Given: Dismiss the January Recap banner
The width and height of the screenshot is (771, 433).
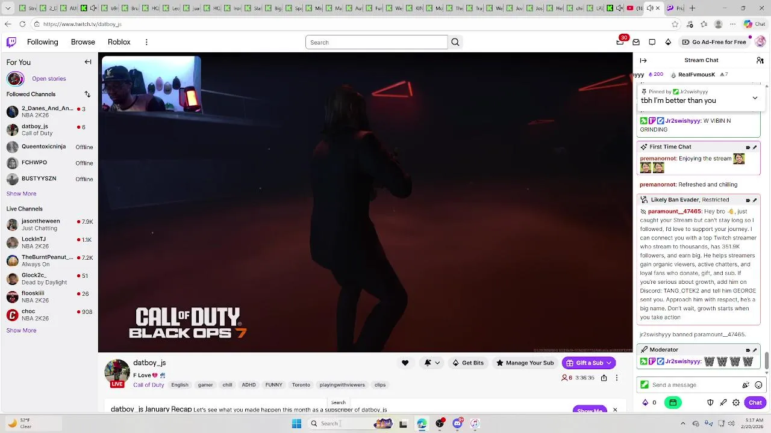Looking at the screenshot, I should 615,410.
